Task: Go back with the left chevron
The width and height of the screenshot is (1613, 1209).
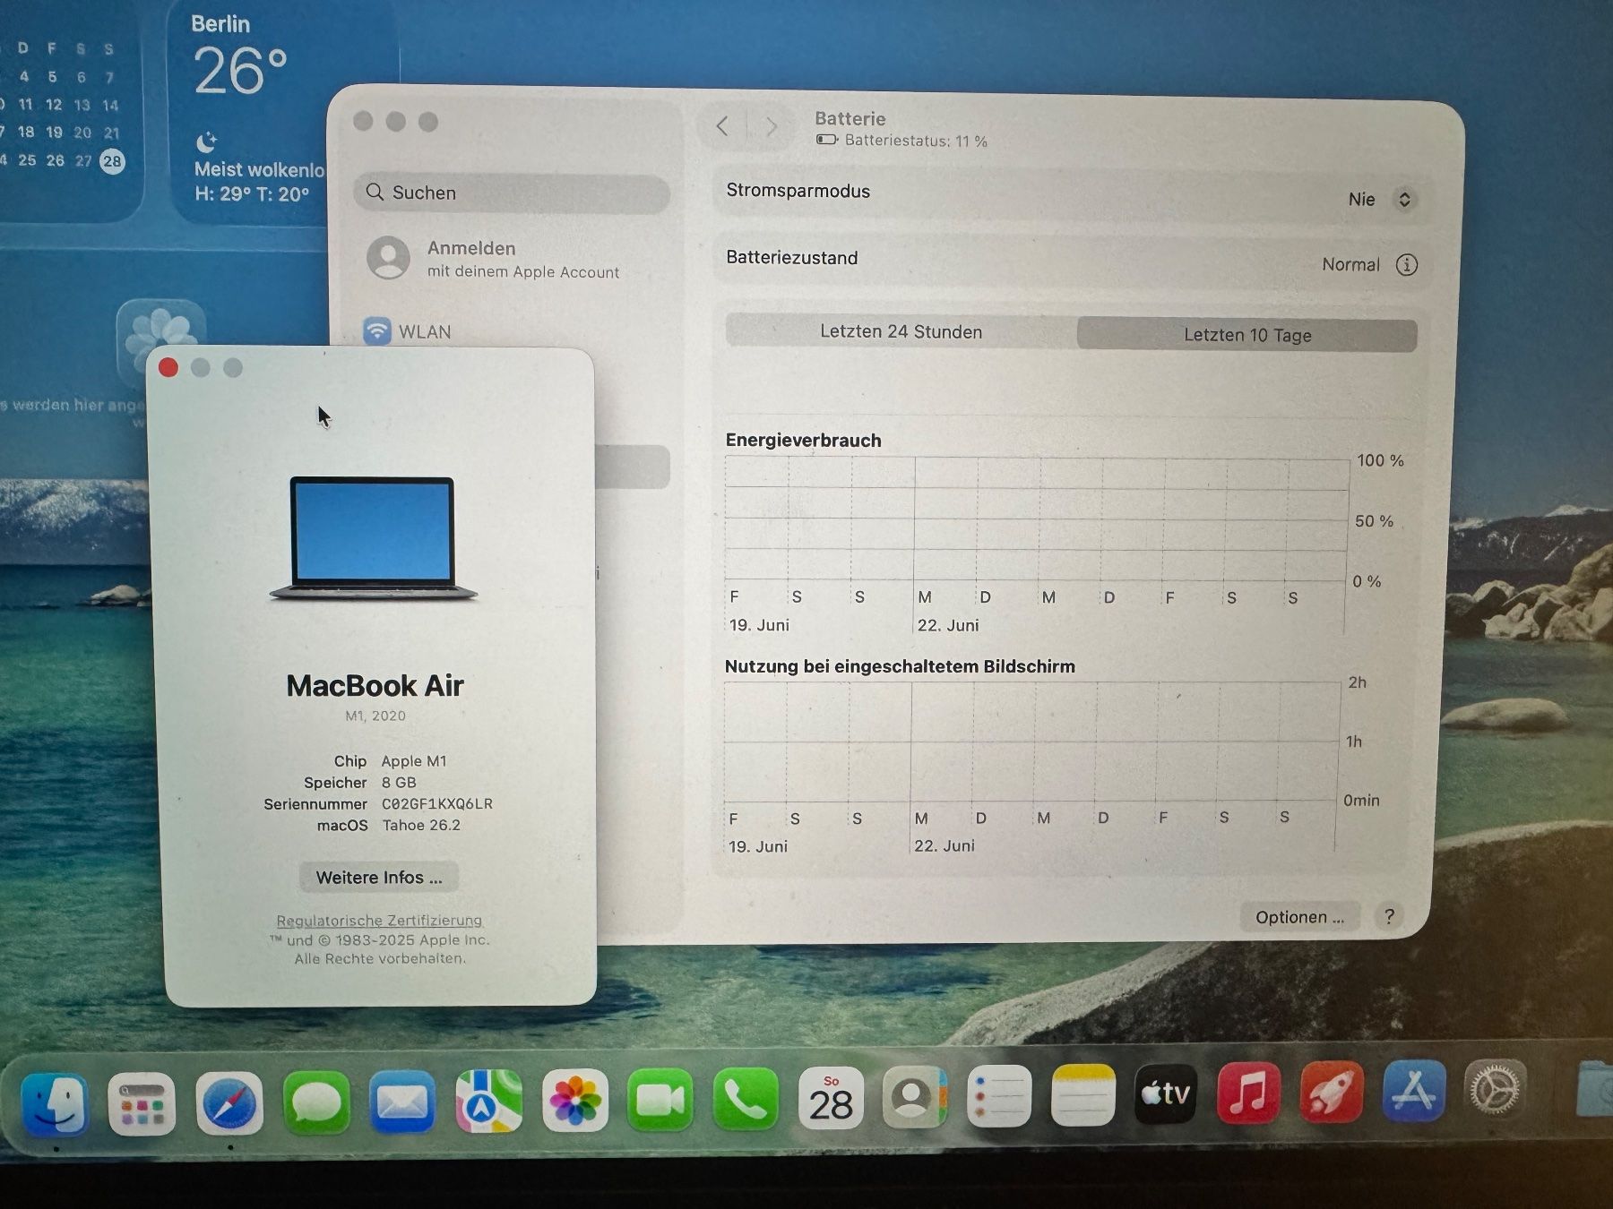Action: (x=722, y=126)
